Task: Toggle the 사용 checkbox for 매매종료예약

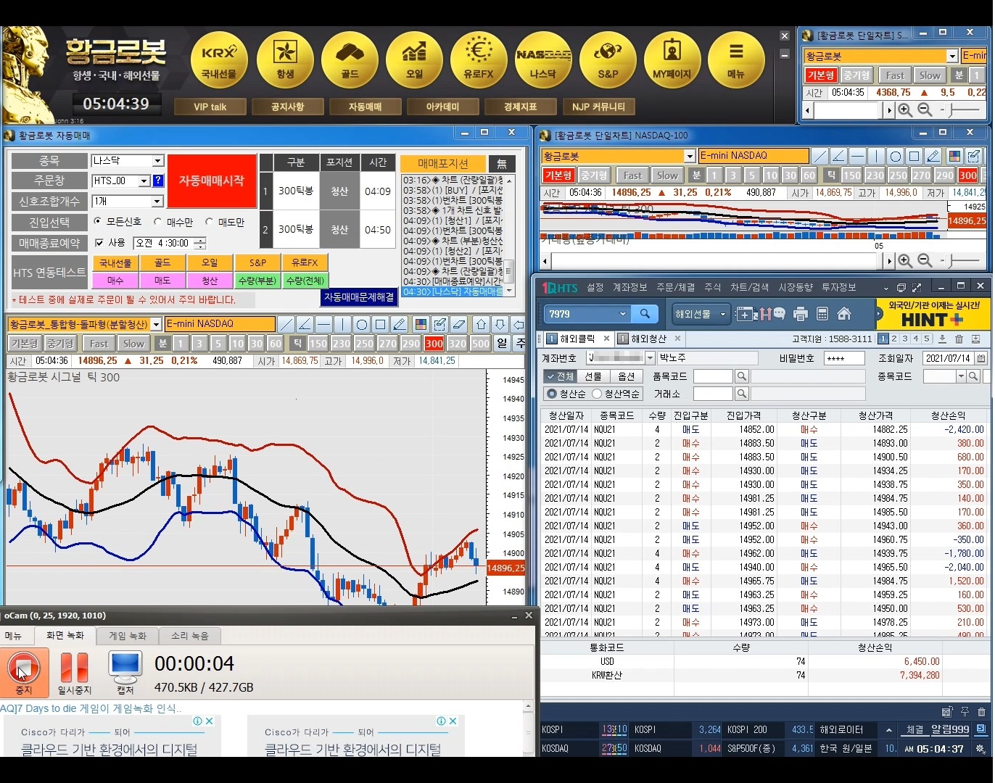Action: pyautogui.click(x=99, y=243)
